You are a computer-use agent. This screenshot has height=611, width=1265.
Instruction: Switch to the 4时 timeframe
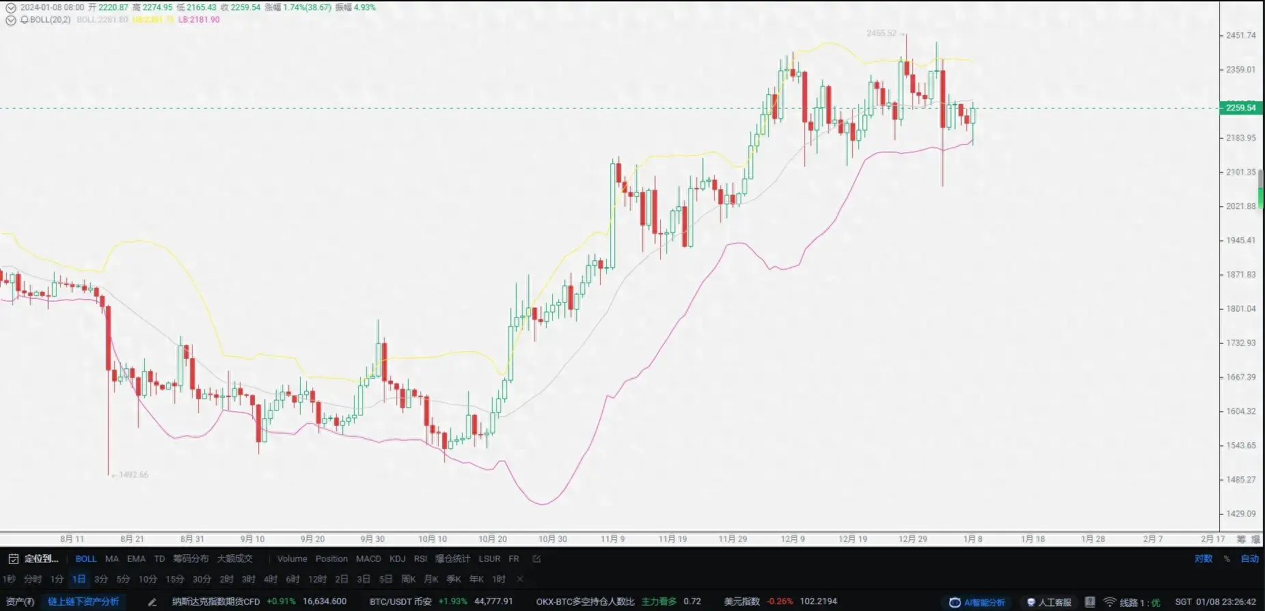click(x=271, y=580)
